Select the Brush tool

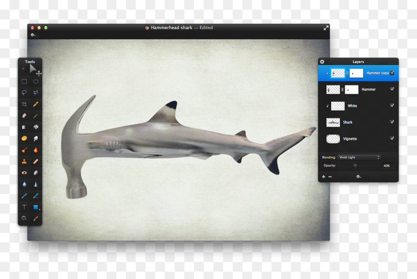tap(35, 115)
